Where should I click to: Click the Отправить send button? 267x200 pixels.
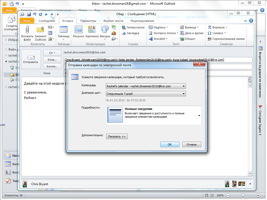coord(31,59)
